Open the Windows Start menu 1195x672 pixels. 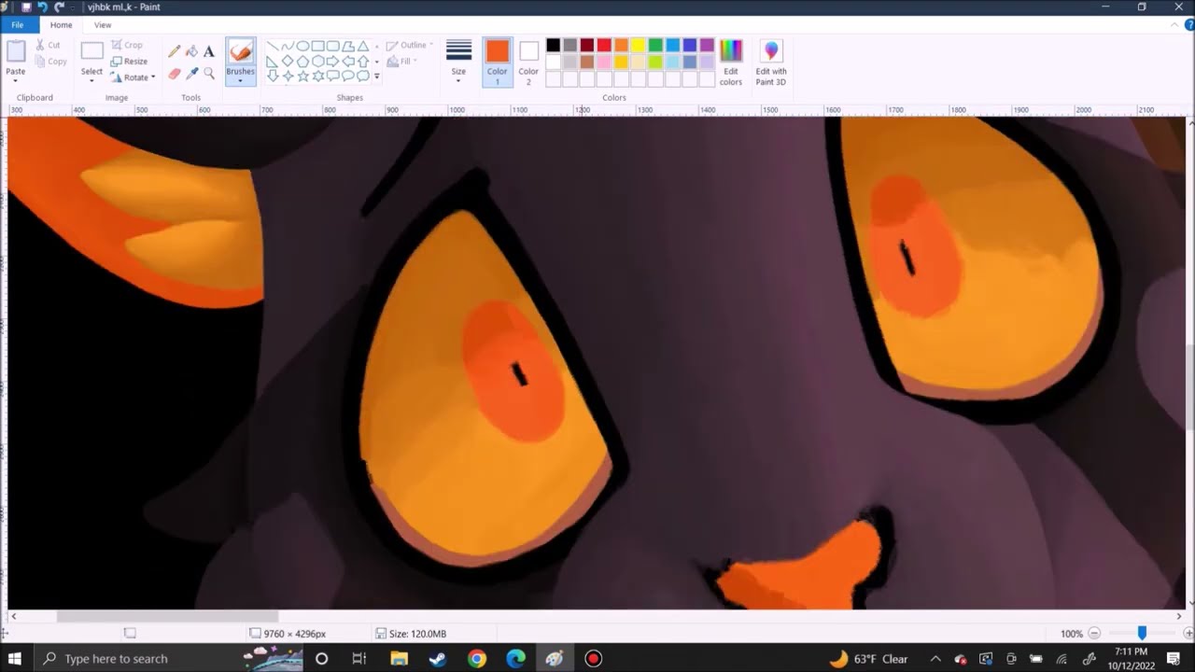coord(15,659)
